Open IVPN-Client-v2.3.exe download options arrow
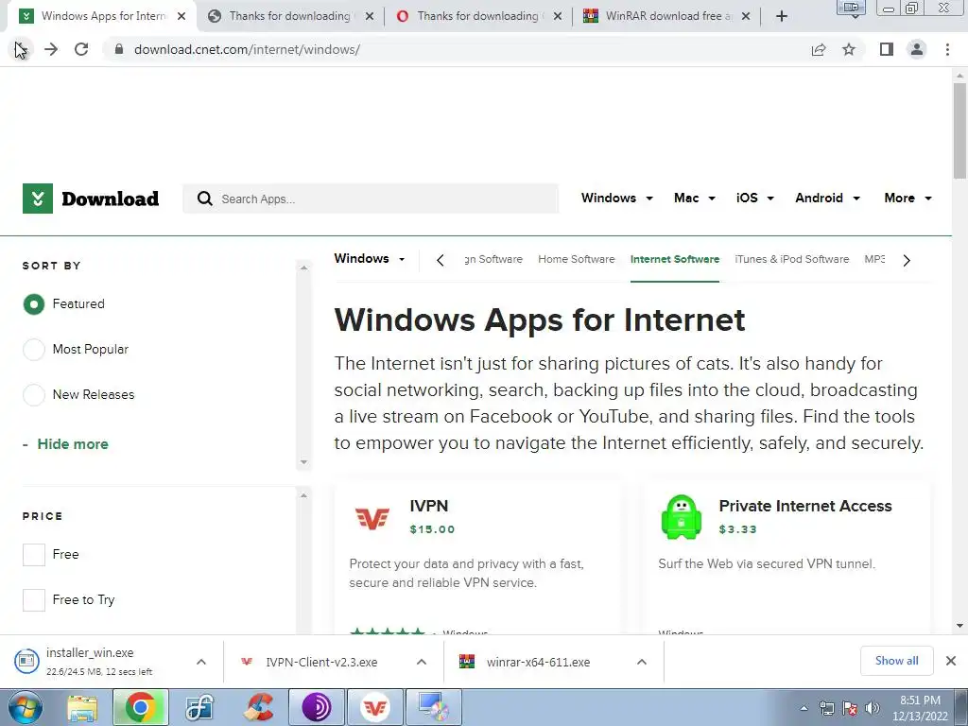 click(x=422, y=662)
